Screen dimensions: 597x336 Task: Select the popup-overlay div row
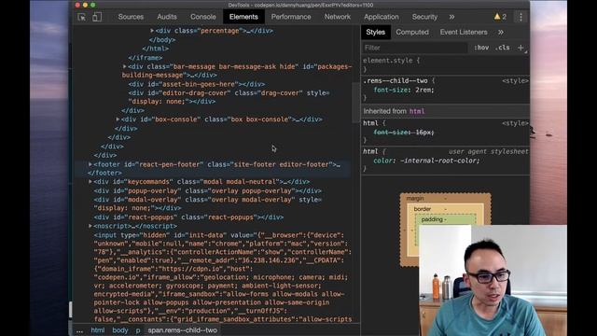point(207,190)
